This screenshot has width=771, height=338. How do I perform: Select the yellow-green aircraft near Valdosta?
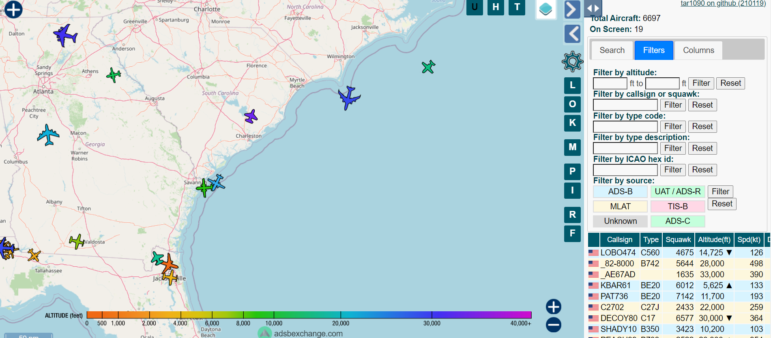coord(77,242)
